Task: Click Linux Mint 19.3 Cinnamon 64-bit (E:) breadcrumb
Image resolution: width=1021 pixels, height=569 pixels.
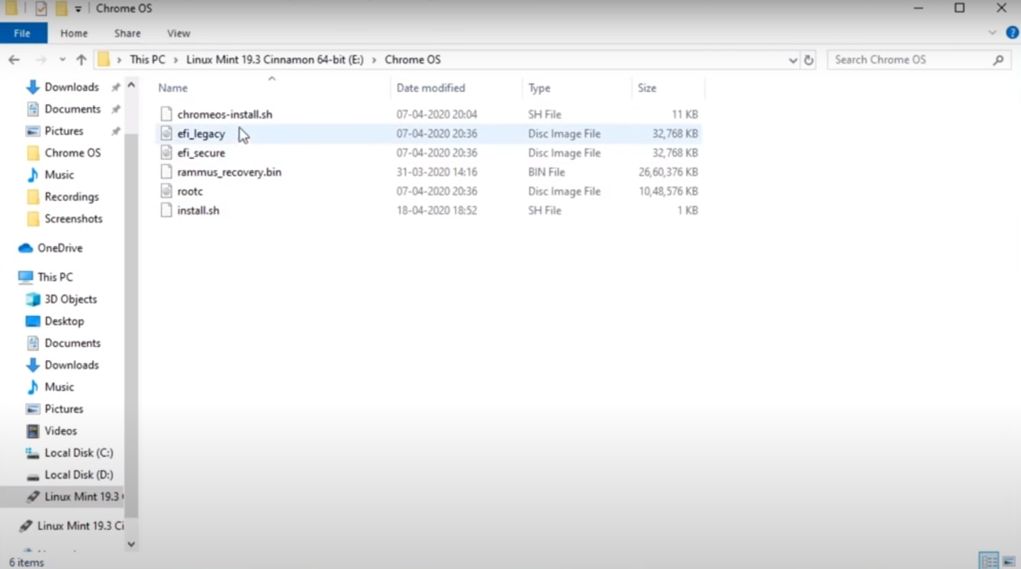Action: (275, 60)
